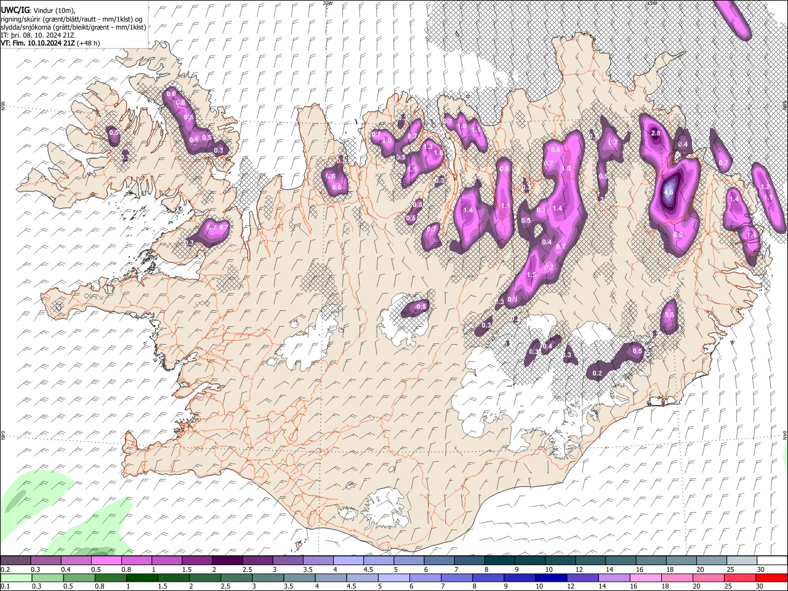Viewport: 788px width, 591px height.
Task: Click the 'slydda/snjókoma' description line
Action: [x=73, y=27]
